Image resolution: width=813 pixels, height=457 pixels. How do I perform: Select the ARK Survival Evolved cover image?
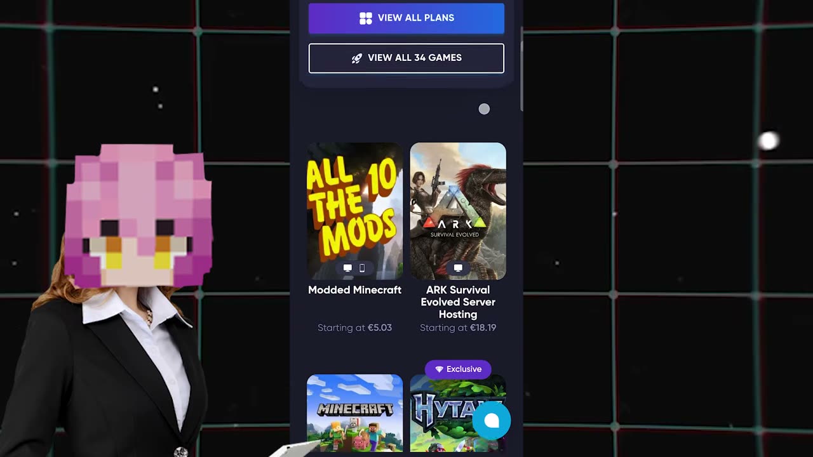(x=458, y=211)
